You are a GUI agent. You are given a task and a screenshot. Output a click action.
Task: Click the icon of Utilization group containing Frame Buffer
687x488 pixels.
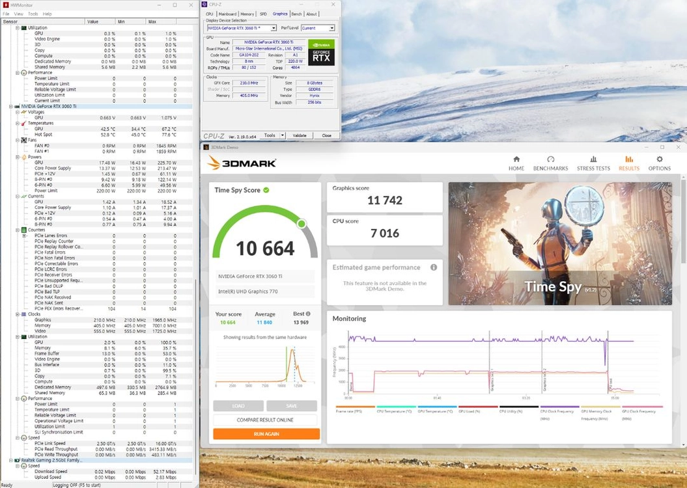(23, 336)
